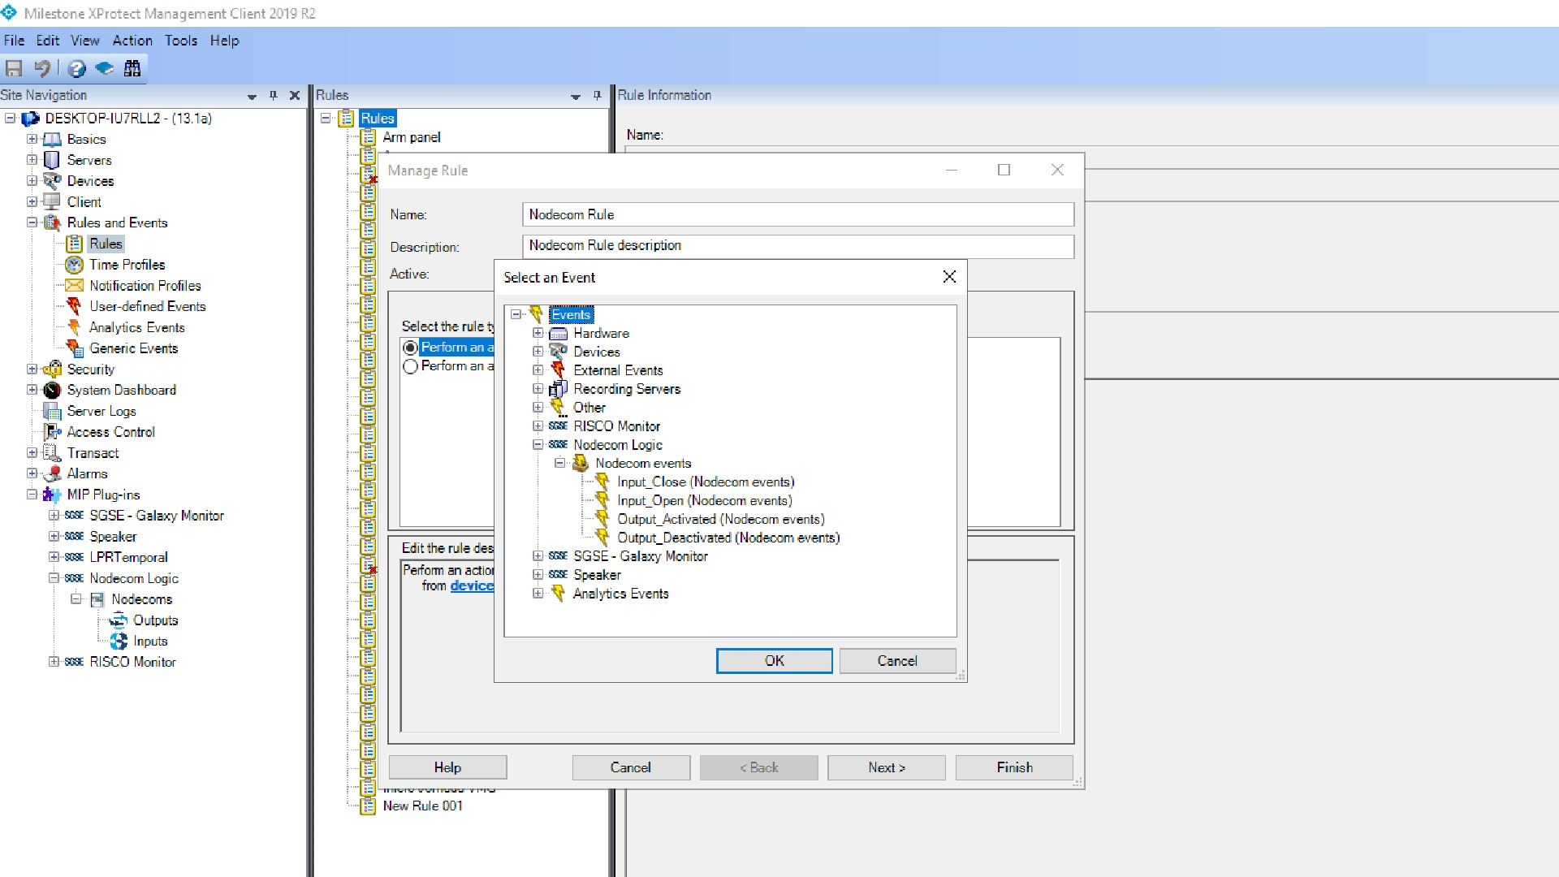
Task: Open the Site Navigation panel dropdown arrow
Action: coord(252,96)
